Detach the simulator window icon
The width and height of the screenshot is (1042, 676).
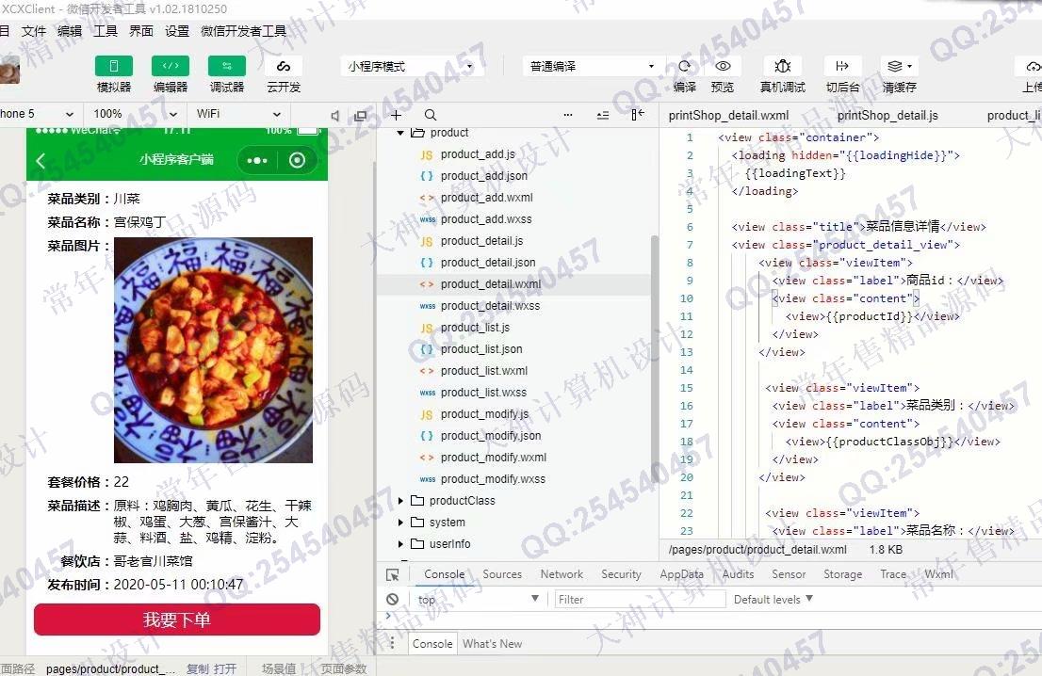(360, 116)
